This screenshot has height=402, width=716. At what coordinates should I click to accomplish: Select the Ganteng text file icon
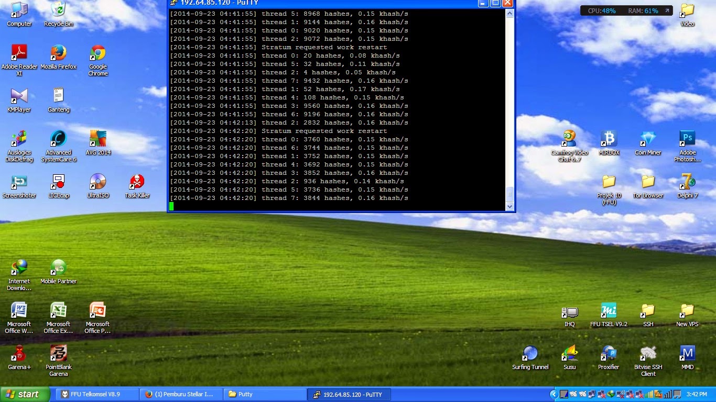(x=58, y=100)
